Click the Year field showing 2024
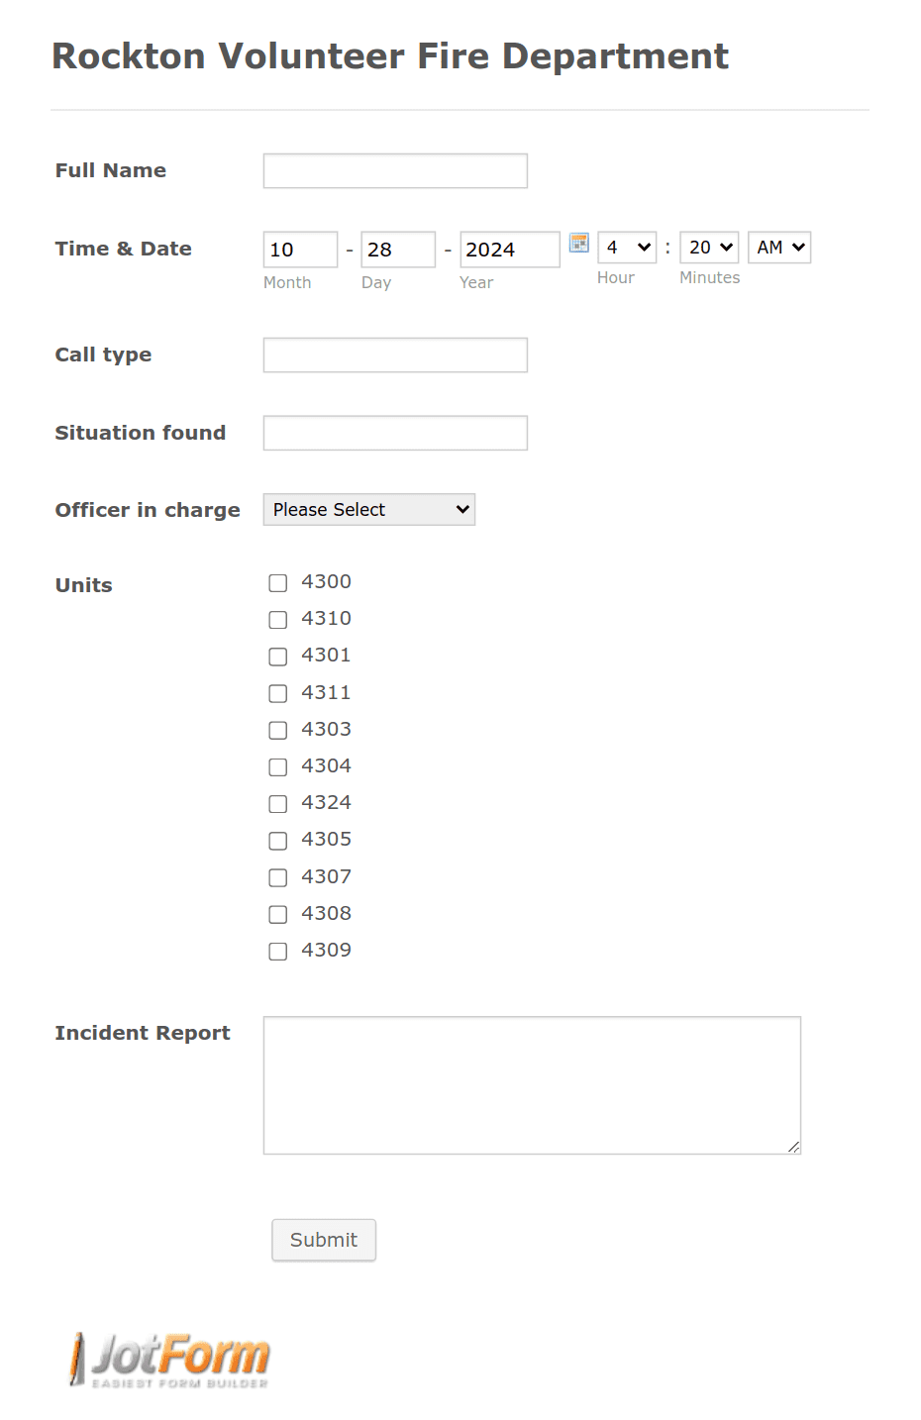921x1420 pixels. 508,249
